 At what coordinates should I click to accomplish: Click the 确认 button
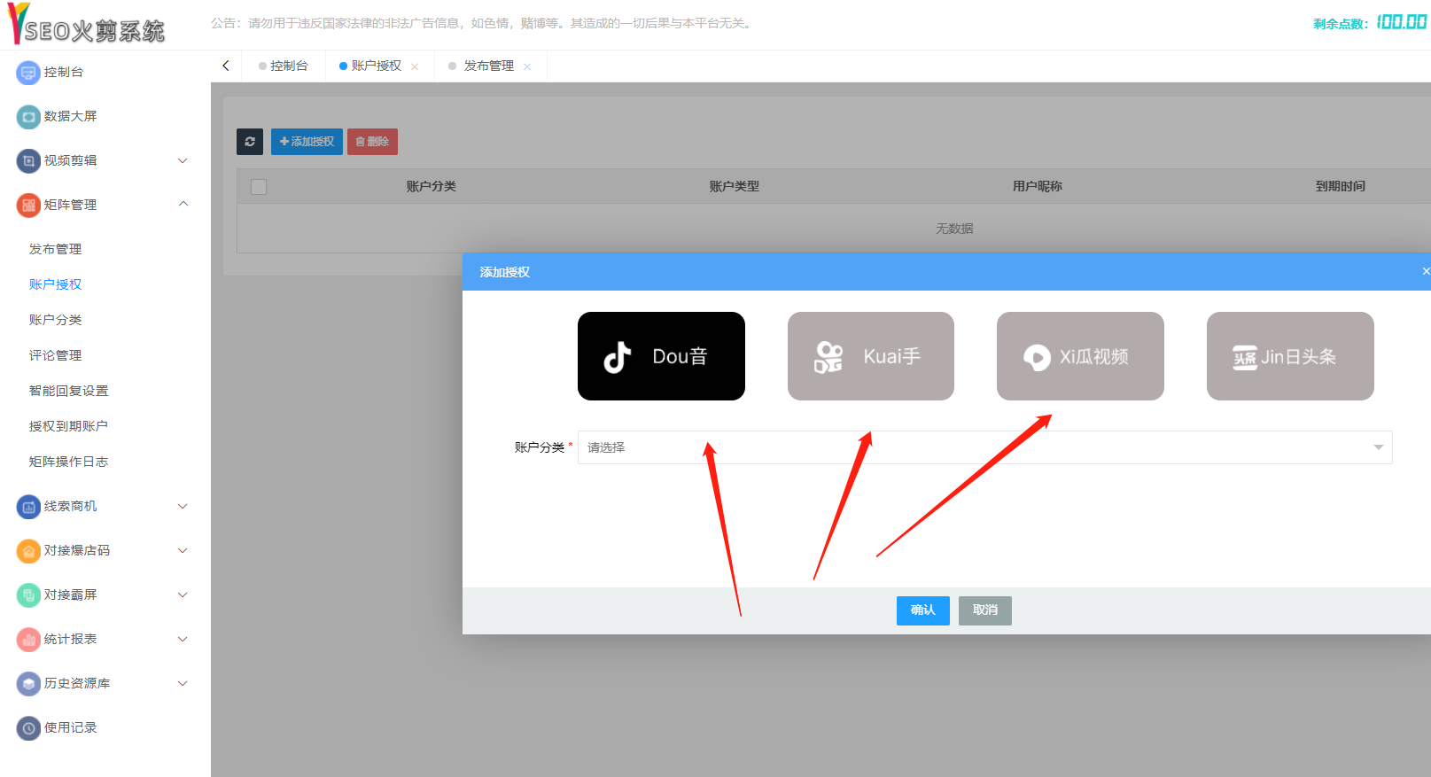pyautogui.click(x=922, y=610)
